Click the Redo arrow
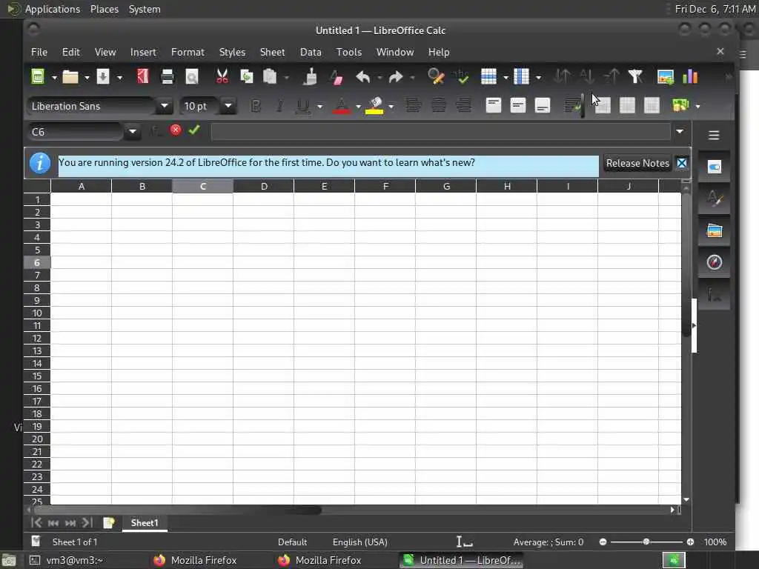This screenshot has width=759, height=569. pos(396,76)
